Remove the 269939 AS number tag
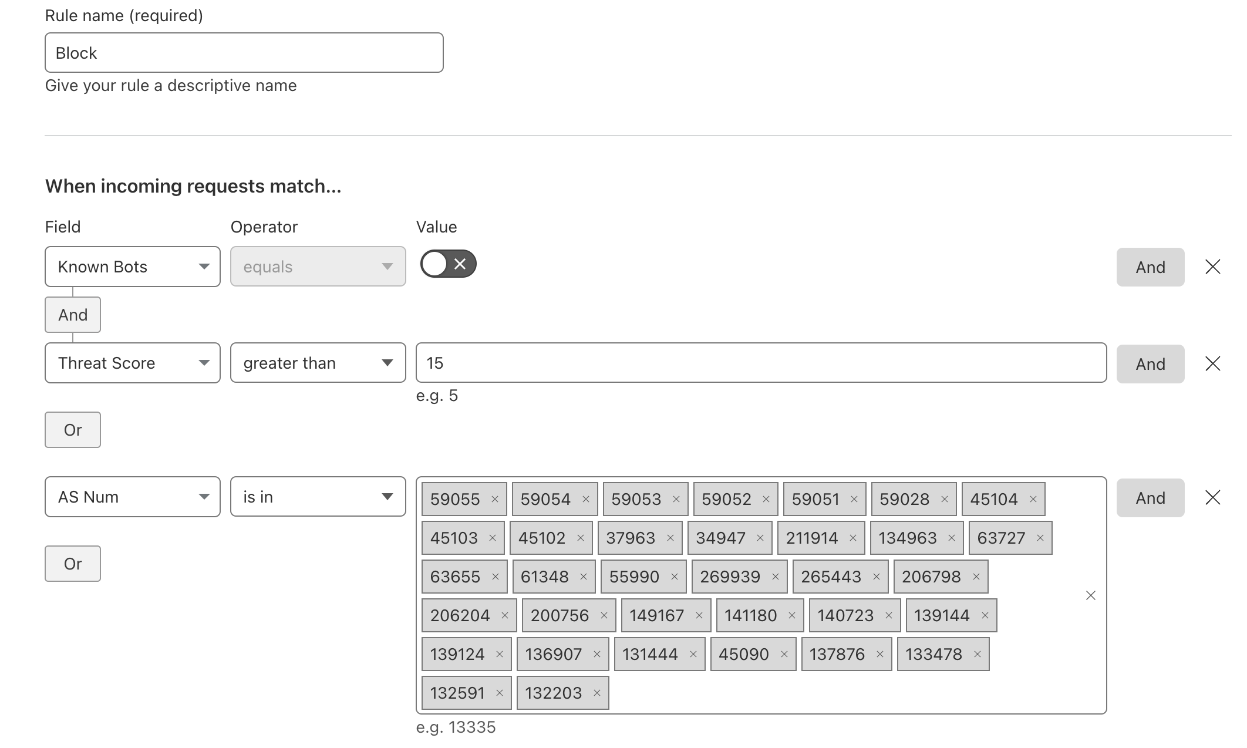Viewport: 1247px width, 748px height. pos(775,577)
